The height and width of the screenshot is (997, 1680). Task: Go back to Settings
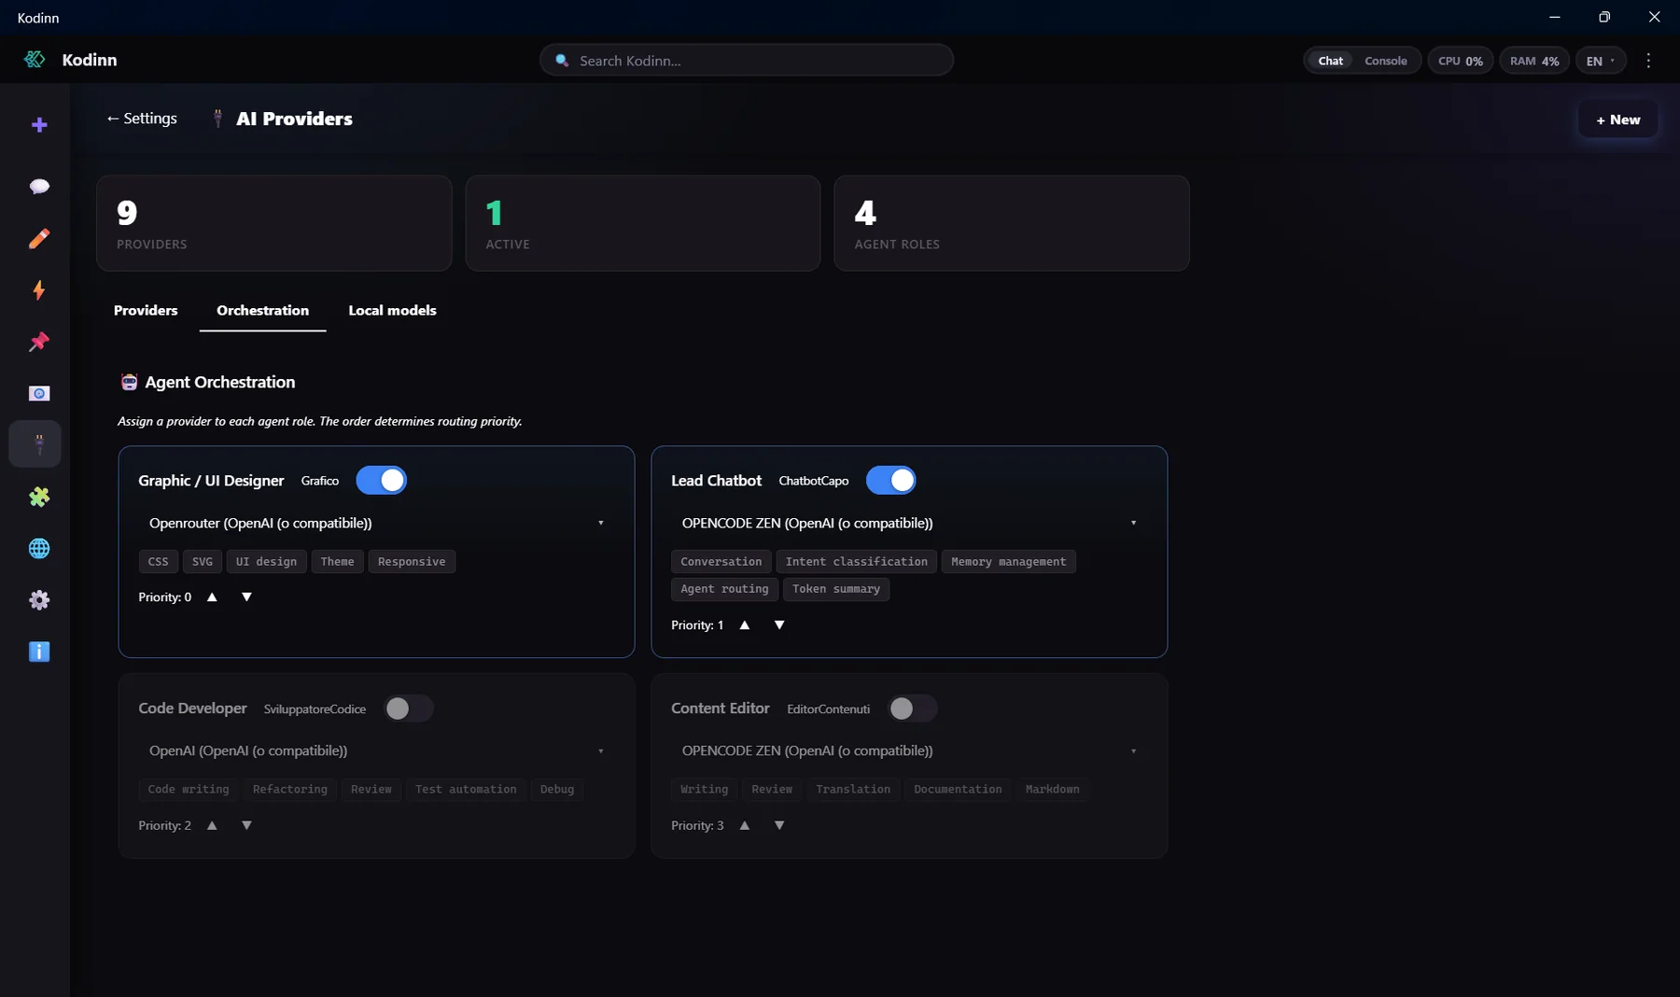(141, 119)
